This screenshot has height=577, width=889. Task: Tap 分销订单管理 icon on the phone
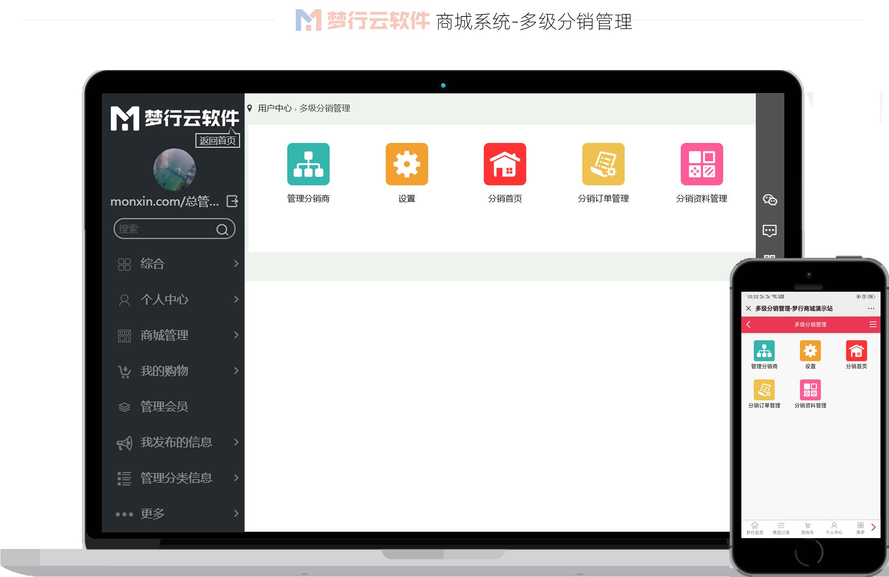[x=764, y=390]
